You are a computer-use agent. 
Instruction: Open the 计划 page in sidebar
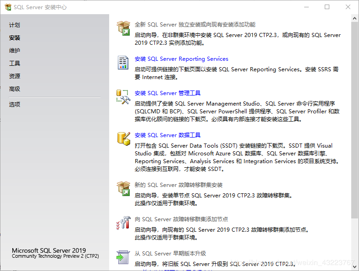pos(15,25)
